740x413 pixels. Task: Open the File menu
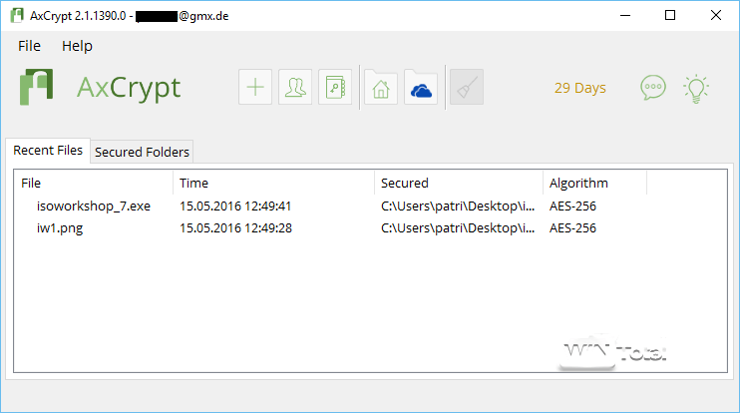(x=29, y=46)
